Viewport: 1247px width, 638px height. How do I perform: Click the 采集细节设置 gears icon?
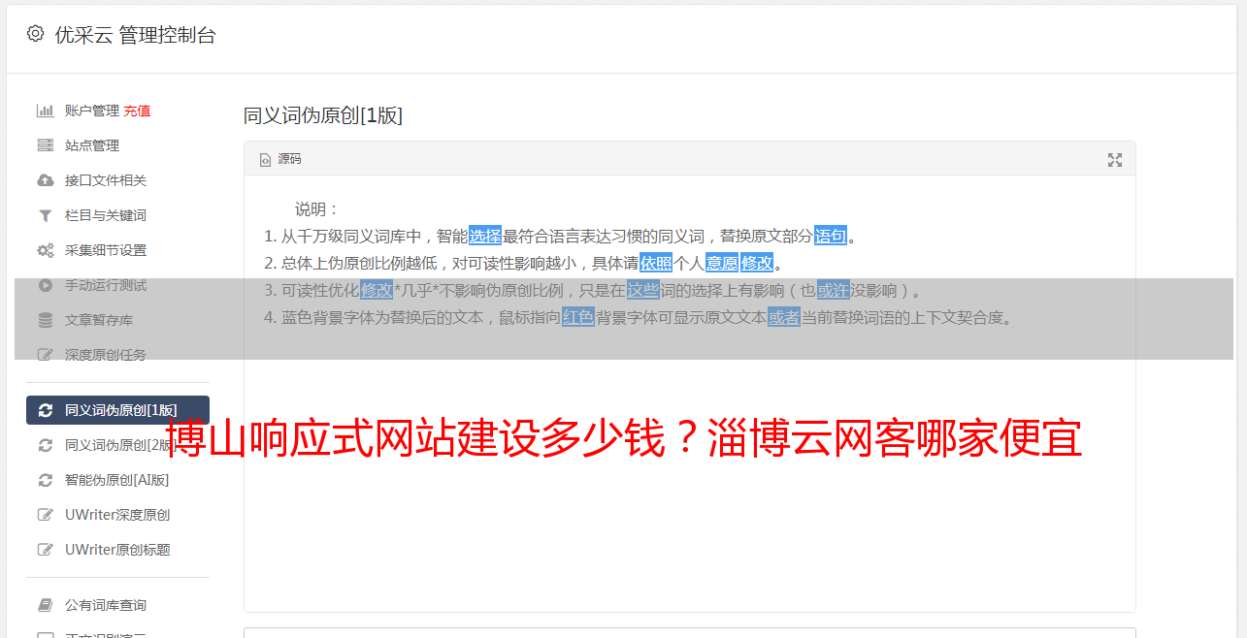[x=45, y=250]
